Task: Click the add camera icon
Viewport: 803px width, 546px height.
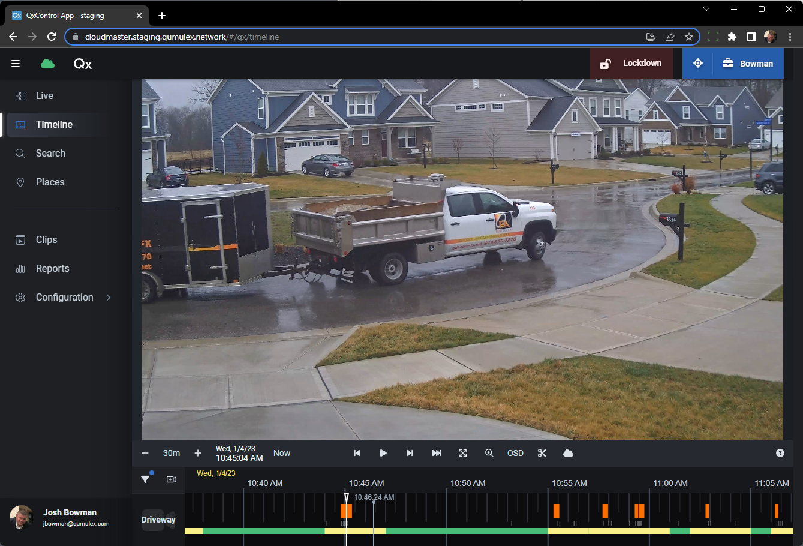Action: point(172,479)
